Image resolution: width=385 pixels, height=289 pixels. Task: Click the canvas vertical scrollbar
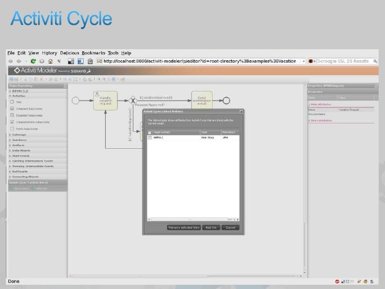[305, 179]
